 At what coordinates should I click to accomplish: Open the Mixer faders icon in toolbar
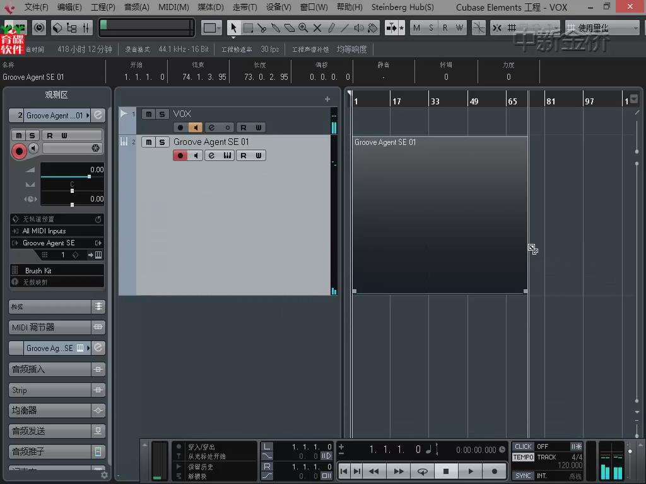[x=86, y=28]
